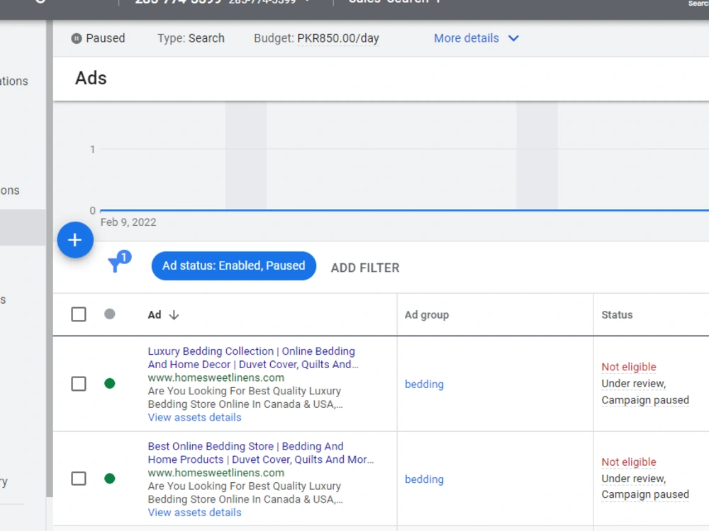The width and height of the screenshot is (709, 531).
Task: Click the Paused campaign status icon
Action: click(x=77, y=38)
